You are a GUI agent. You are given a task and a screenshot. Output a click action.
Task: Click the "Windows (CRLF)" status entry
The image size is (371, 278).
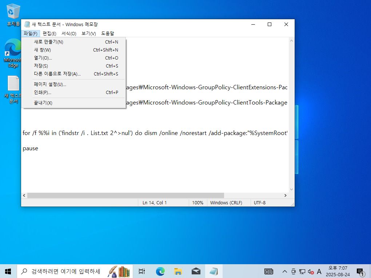[226, 203]
